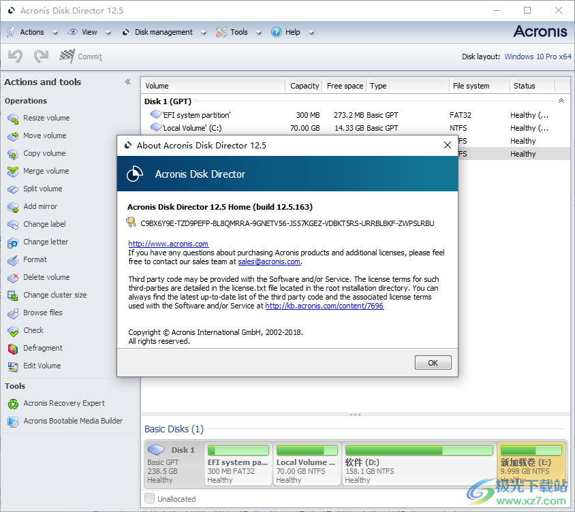Viewport: 575px width, 512px height.
Task: Select the Local Volume 70.00 GB block
Action: coord(307,464)
